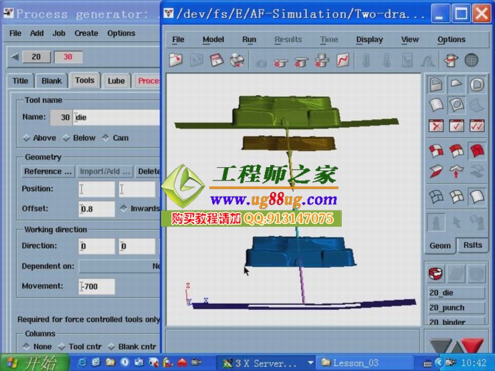Open the Model menu
Screen dimensions: 495x371
[x=213, y=39]
